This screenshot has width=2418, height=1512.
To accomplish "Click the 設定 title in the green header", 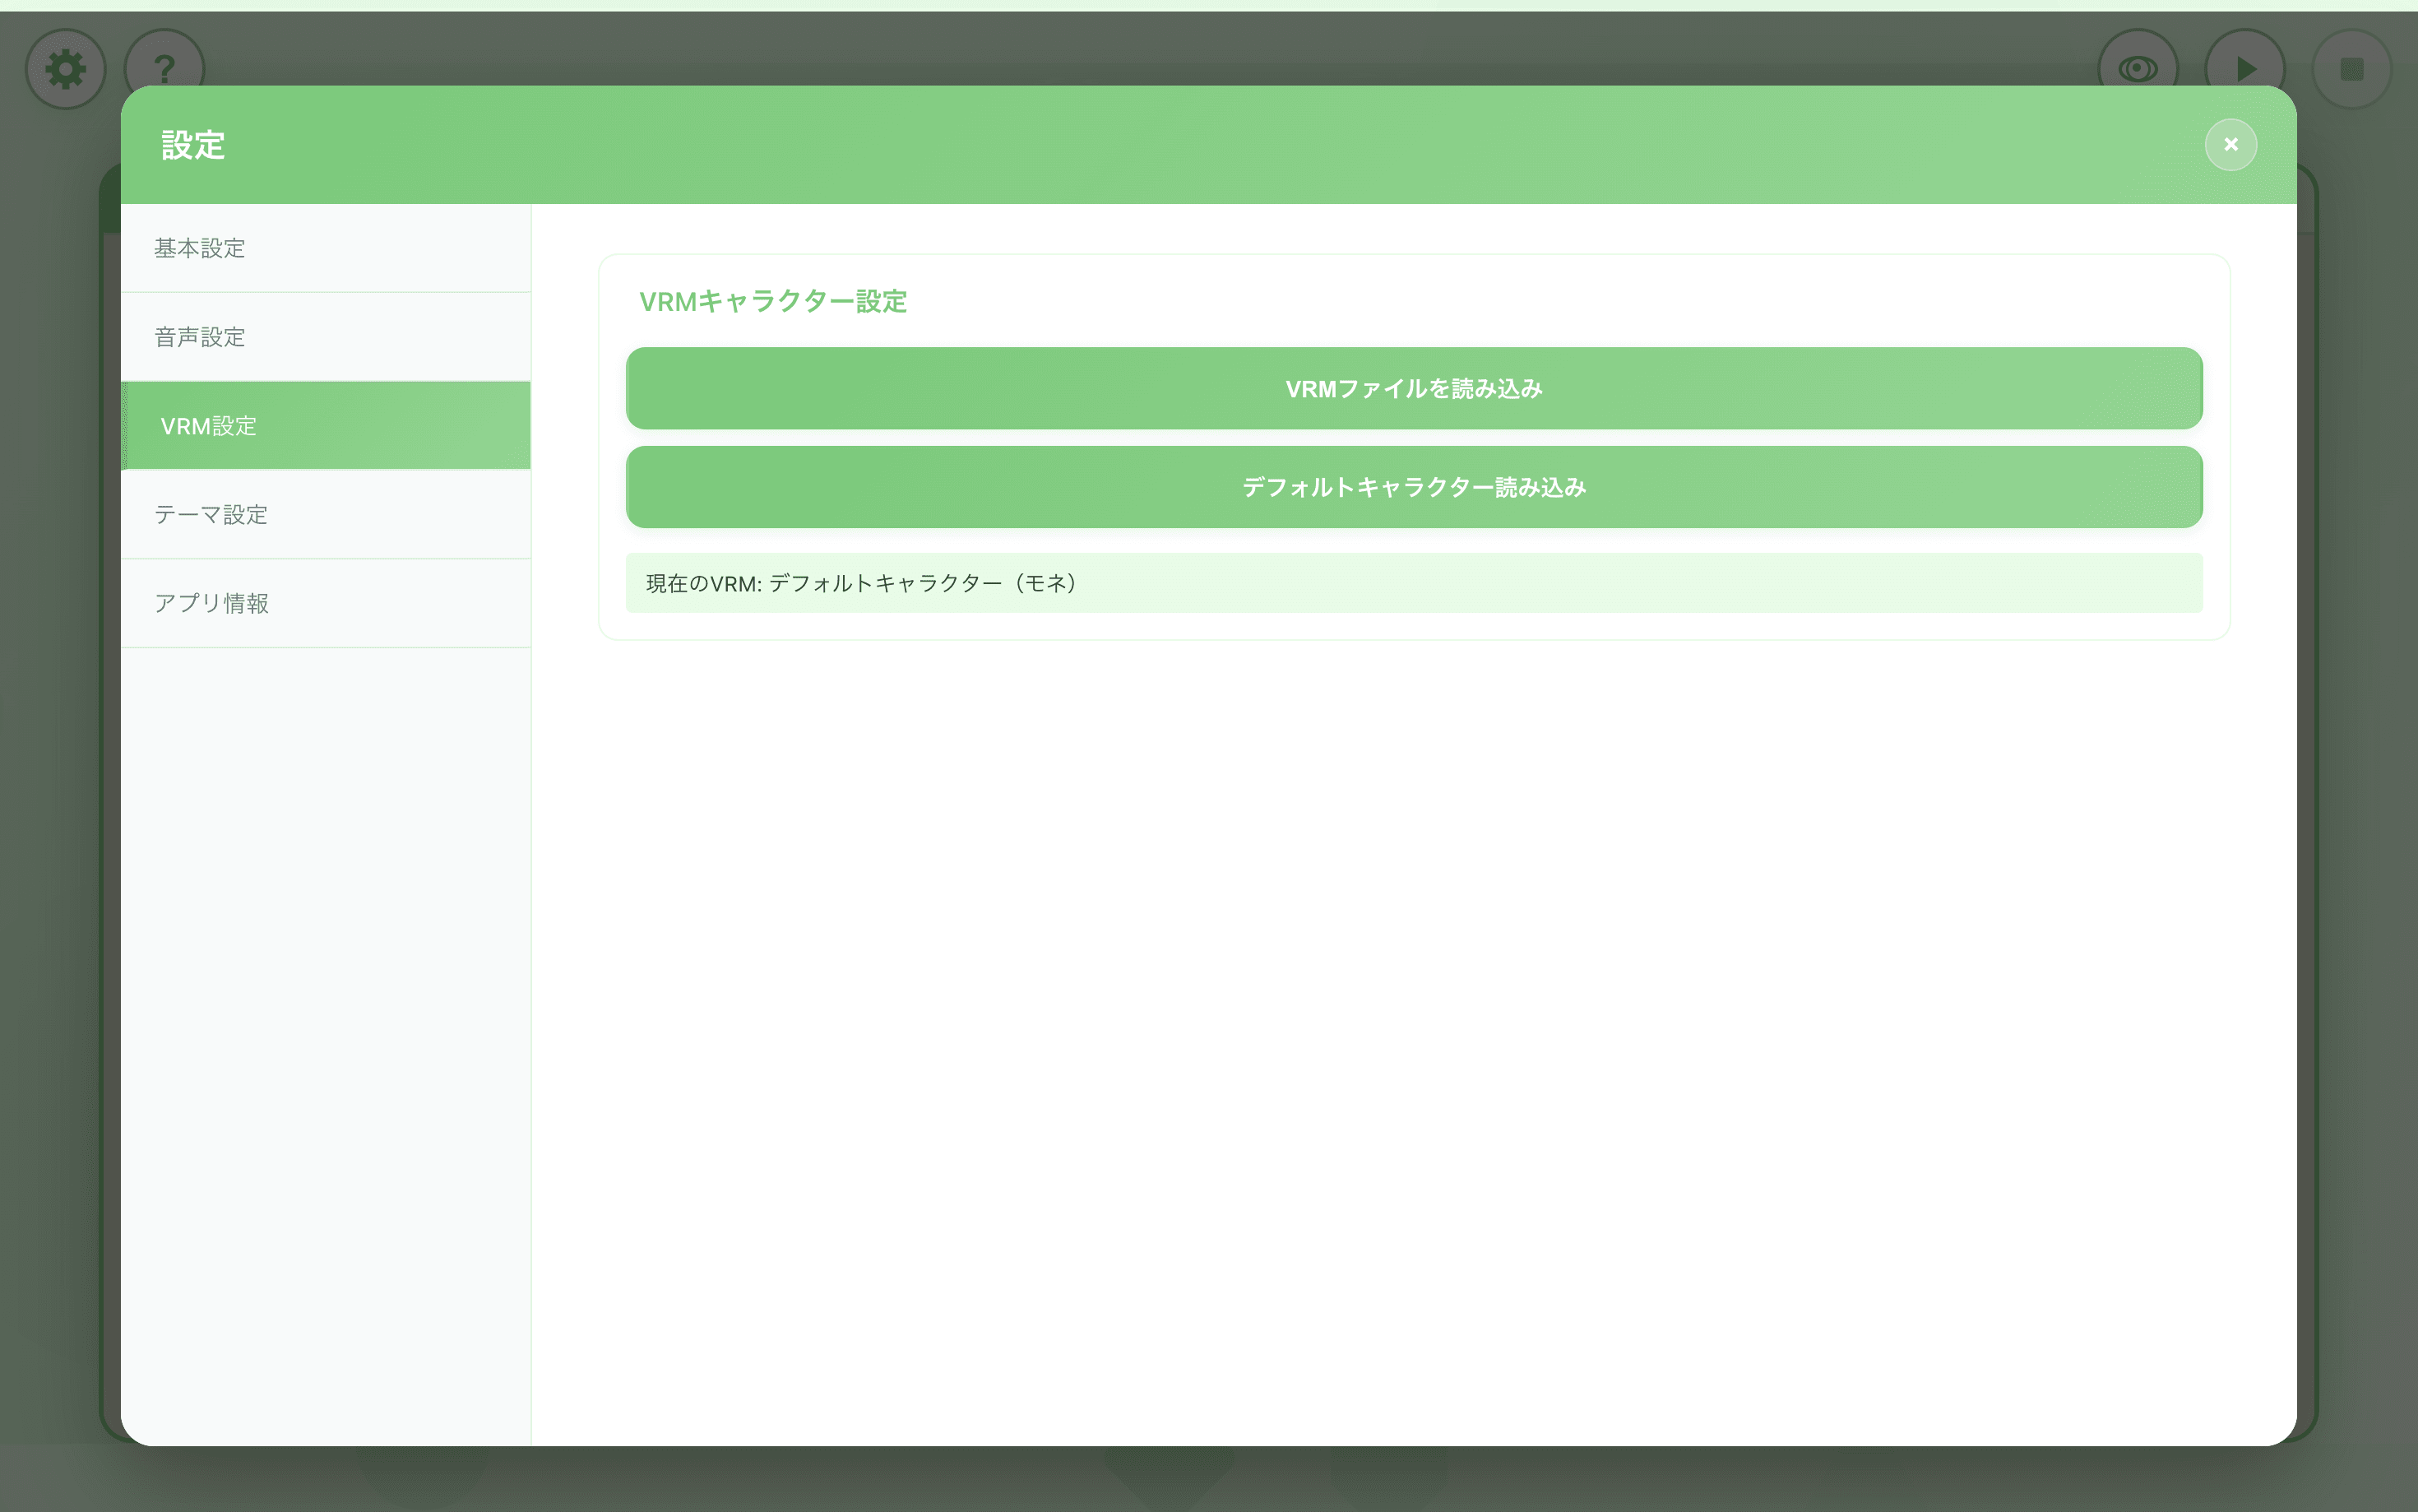I will (193, 145).
